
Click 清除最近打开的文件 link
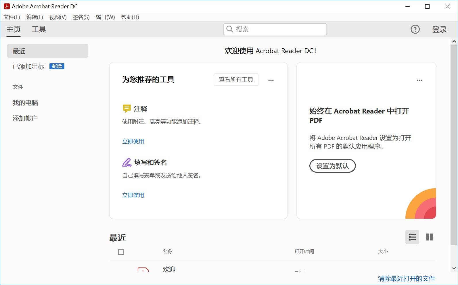[x=406, y=278]
